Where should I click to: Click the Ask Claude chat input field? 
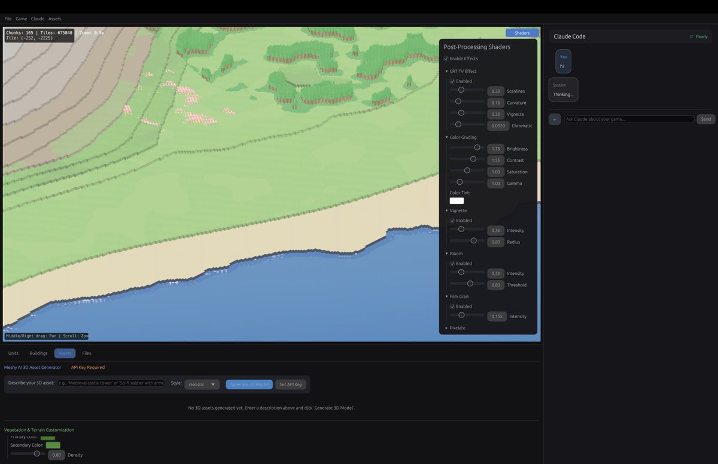(x=629, y=119)
